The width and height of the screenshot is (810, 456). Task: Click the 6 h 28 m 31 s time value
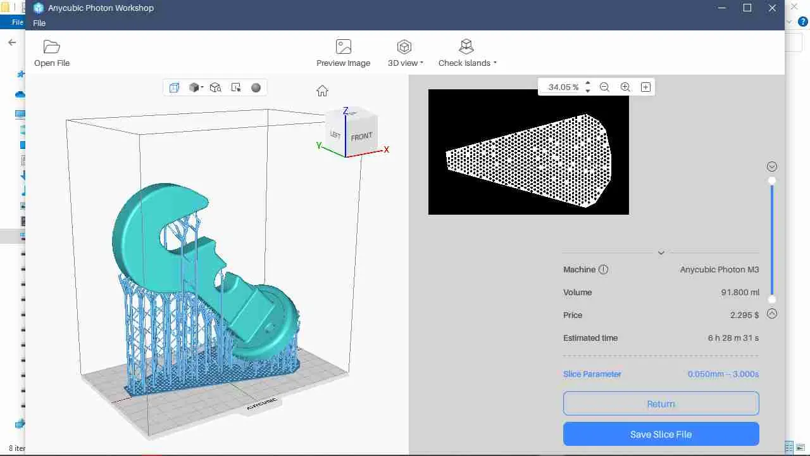[733, 338]
